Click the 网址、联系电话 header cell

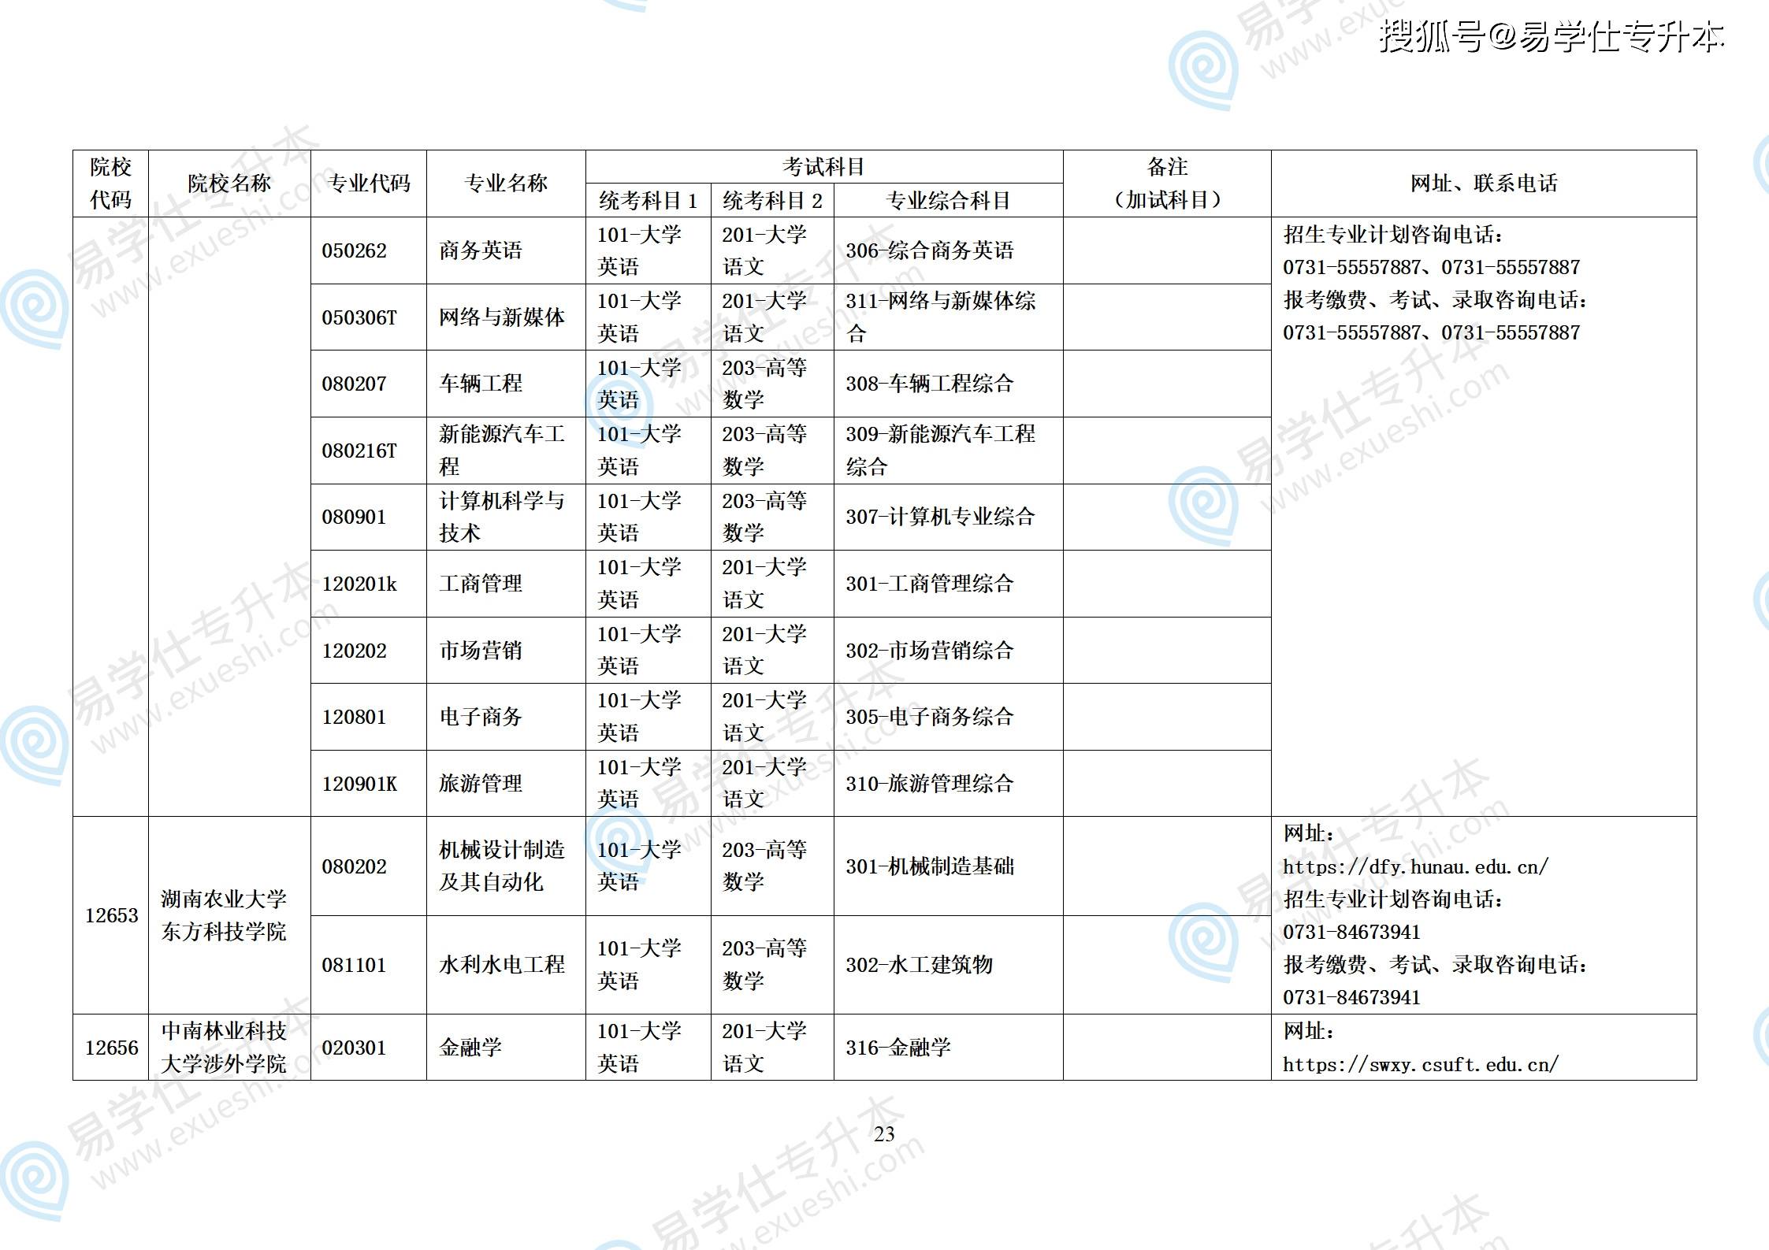[1484, 184]
